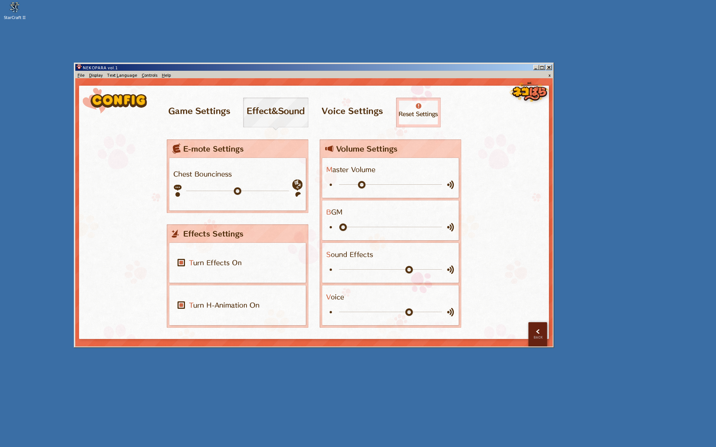Click the CONFIG heart logo

point(115,100)
